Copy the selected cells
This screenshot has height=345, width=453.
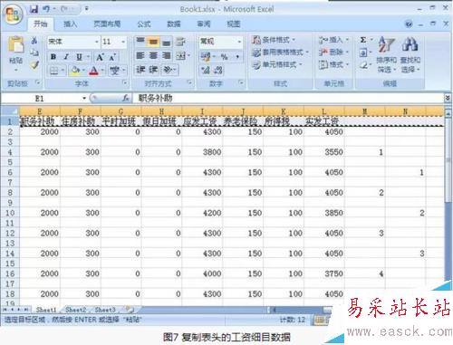34,53
